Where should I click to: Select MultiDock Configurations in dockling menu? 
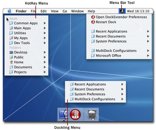tap(95, 99)
